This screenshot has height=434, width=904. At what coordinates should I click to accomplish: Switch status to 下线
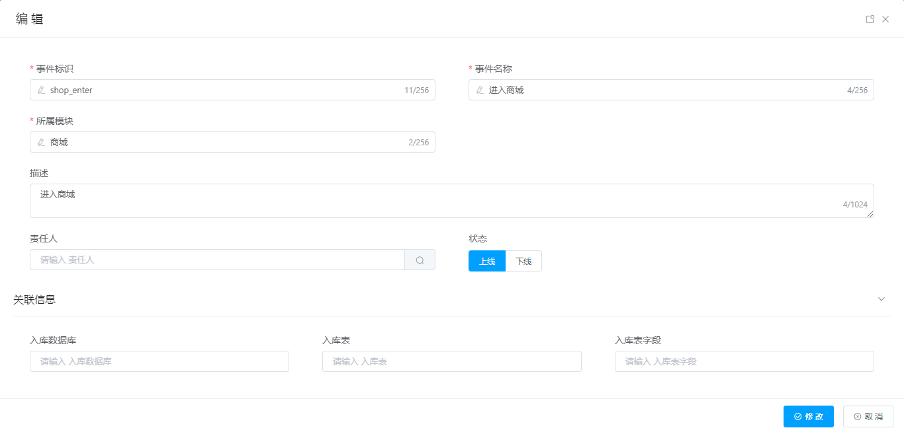click(x=523, y=261)
